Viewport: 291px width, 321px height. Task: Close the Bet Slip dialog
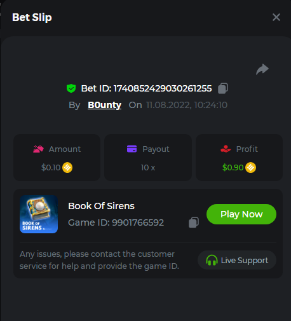point(276,17)
